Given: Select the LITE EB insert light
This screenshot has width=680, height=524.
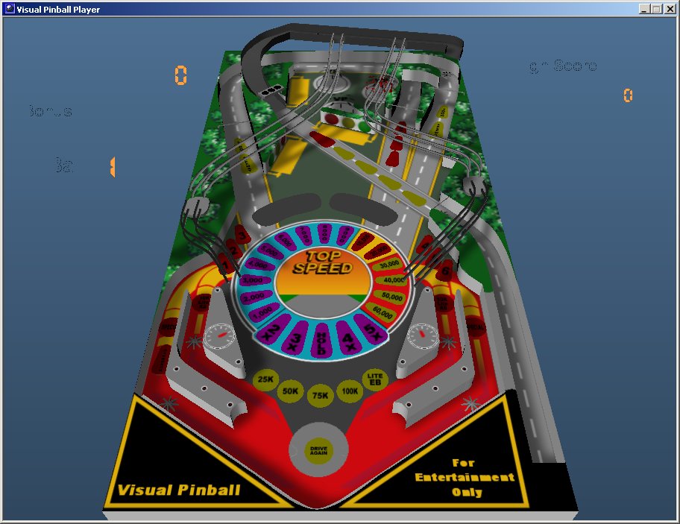Looking at the screenshot, I should pos(374,379).
